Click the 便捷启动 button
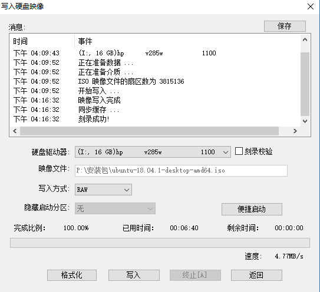This screenshot has width=320, height=292. (252, 209)
